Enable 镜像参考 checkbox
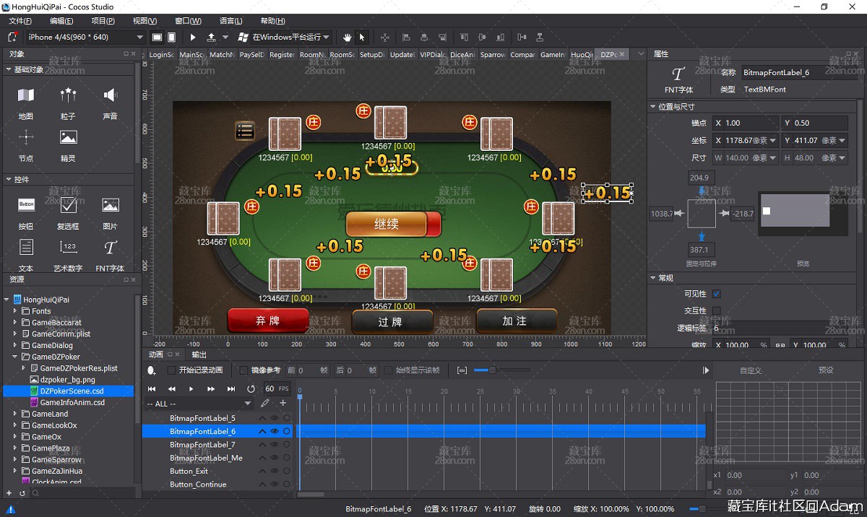 (x=243, y=370)
